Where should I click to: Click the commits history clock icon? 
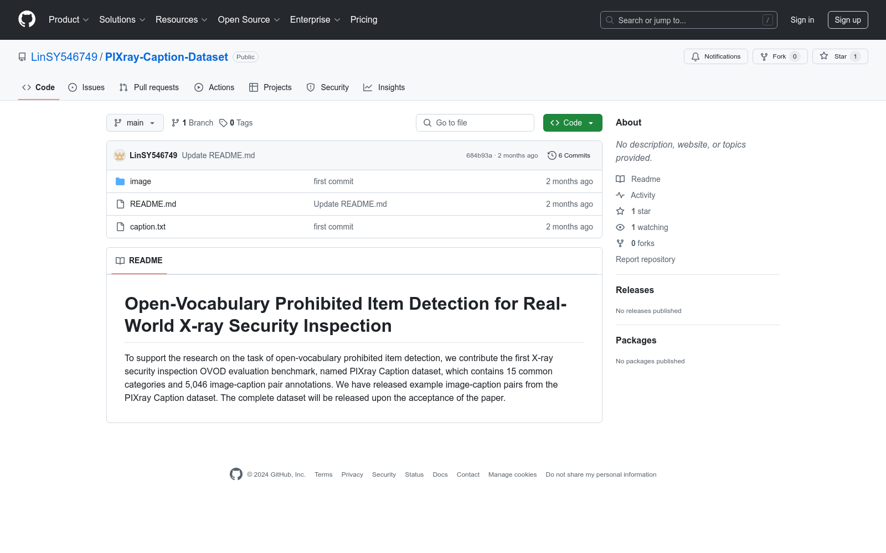tap(552, 155)
